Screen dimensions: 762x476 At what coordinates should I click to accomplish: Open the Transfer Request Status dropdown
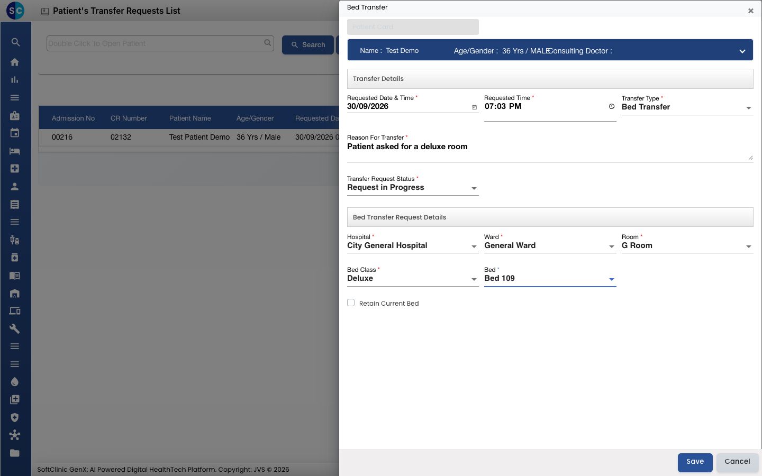[413, 188]
